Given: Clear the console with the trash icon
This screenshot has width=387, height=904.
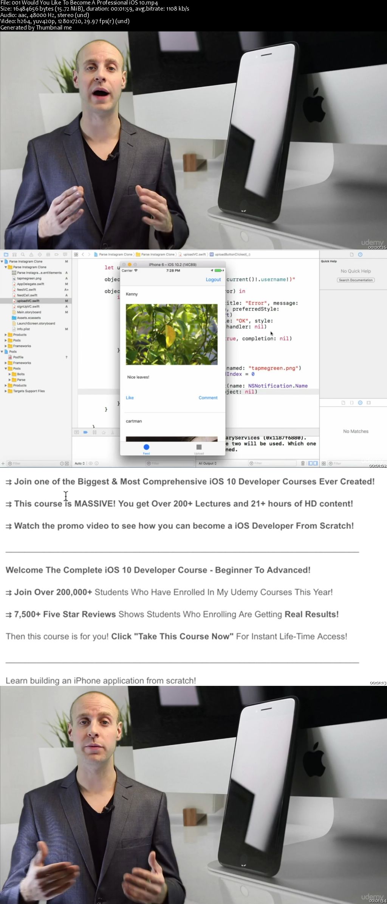Looking at the screenshot, I should 303,463.
